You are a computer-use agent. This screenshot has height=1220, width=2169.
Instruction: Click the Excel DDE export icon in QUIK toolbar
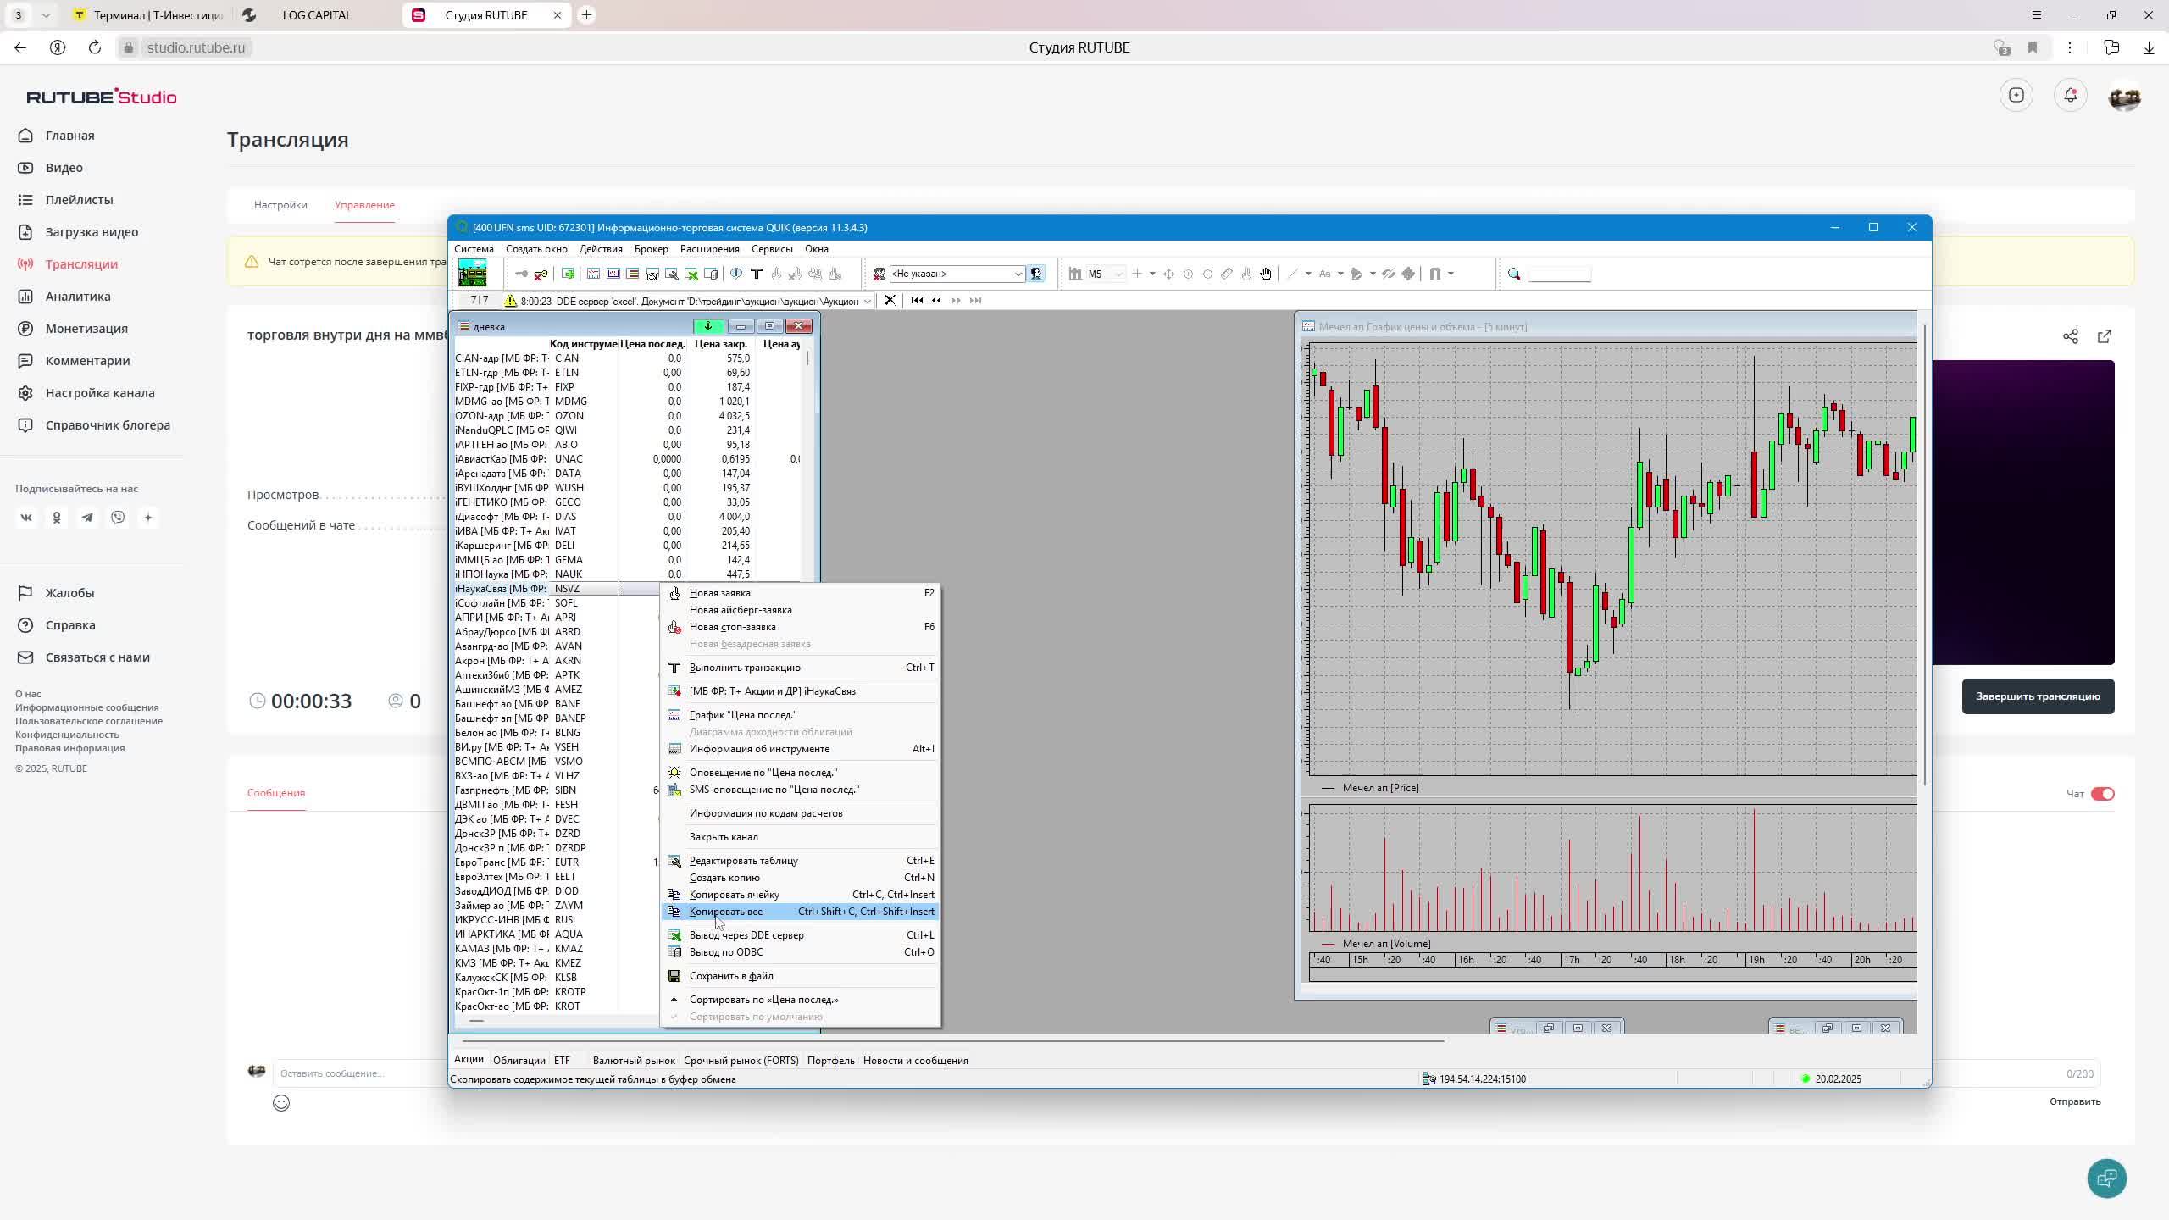click(x=691, y=274)
